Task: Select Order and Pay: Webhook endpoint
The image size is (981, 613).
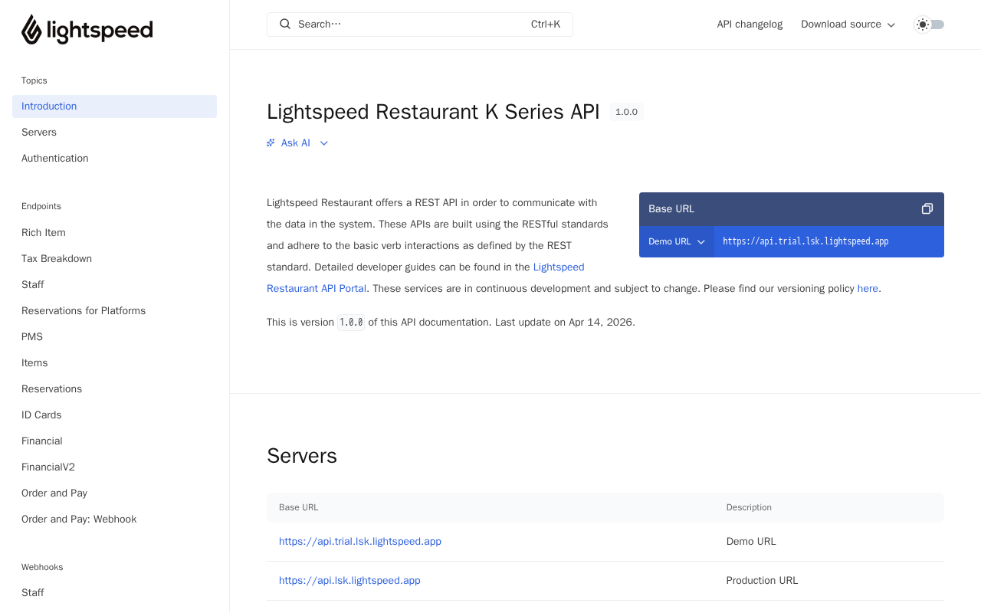Action: click(79, 520)
